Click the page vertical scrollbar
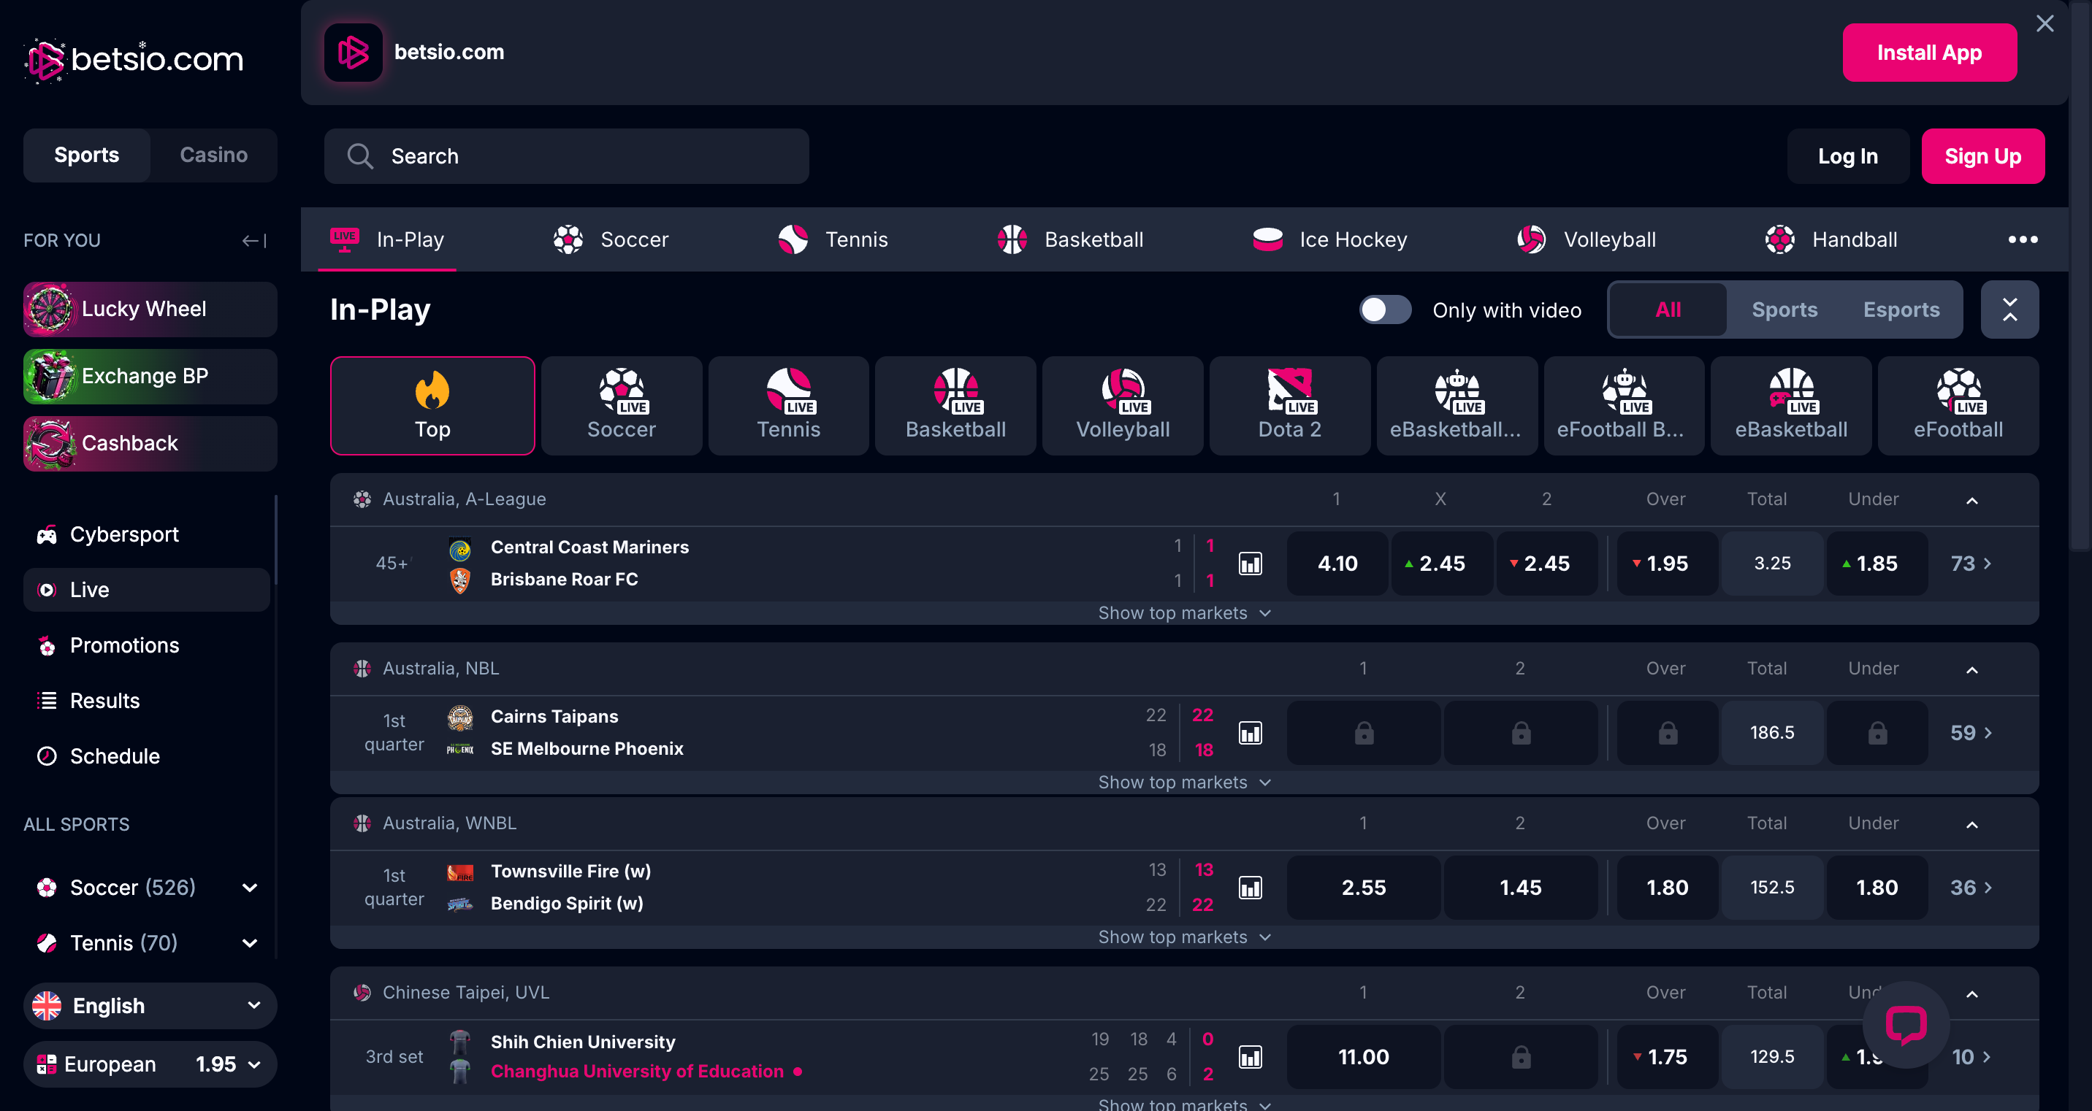The image size is (2092, 1111). click(2080, 276)
